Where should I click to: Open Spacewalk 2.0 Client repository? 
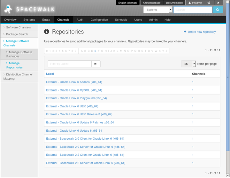[85, 139]
